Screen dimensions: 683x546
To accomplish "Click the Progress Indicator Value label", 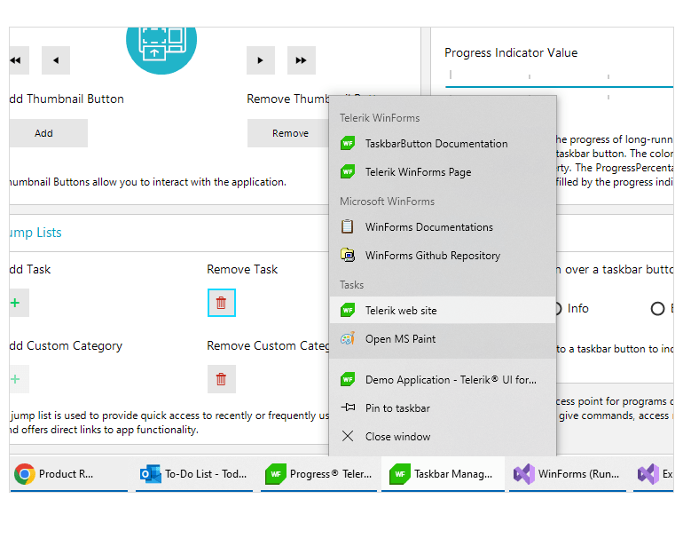I will 511,52.
